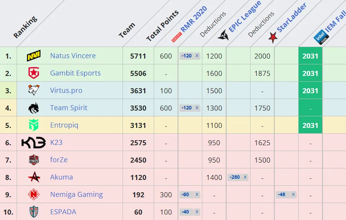This screenshot has height=220, width=346.
Task: Click the ESPADA shield logo
Action: [34, 212]
